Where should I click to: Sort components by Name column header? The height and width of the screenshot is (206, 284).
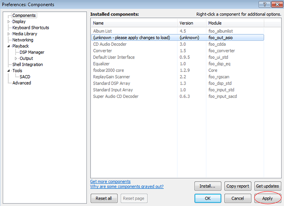tap(134, 23)
